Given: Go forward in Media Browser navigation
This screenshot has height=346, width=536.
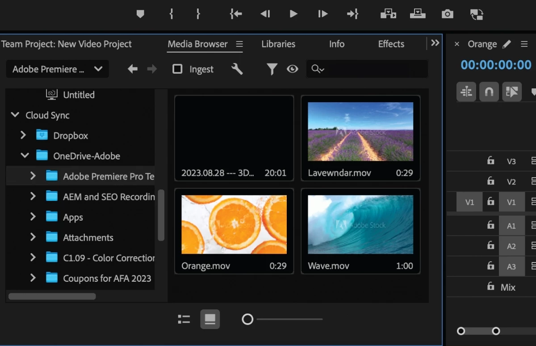Looking at the screenshot, I should point(152,69).
